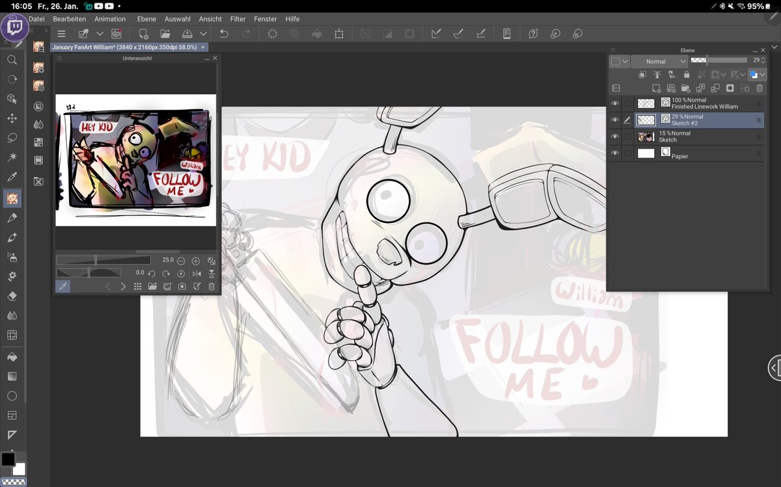
Task: Open the Unteransicht panel hamburger menu
Action: pyautogui.click(x=59, y=58)
